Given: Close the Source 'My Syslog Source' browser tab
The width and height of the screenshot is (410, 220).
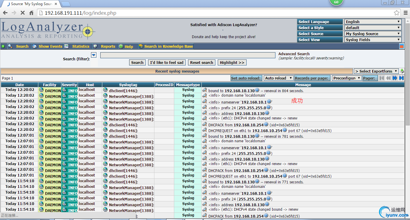Looking at the screenshot, I should click(56, 4).
